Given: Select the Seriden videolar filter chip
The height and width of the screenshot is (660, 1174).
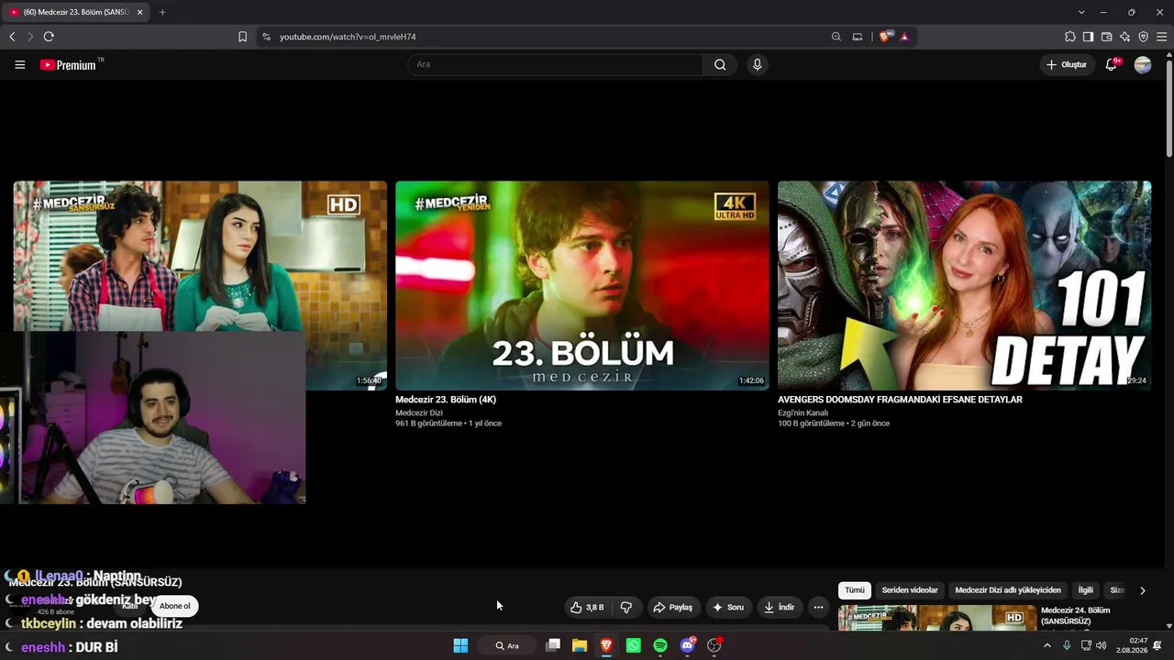Looking at the screenshot, I should point(910,590).
